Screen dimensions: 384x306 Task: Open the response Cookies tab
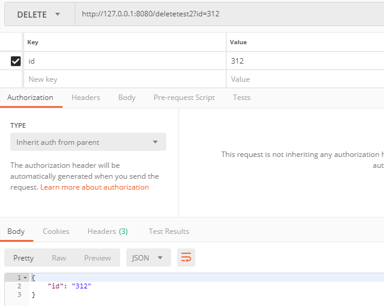click(x=56, y=231)
